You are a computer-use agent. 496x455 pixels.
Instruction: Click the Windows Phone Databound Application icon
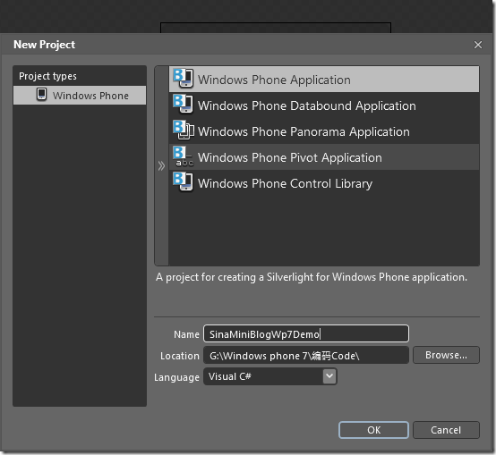(x=183, y=105)
